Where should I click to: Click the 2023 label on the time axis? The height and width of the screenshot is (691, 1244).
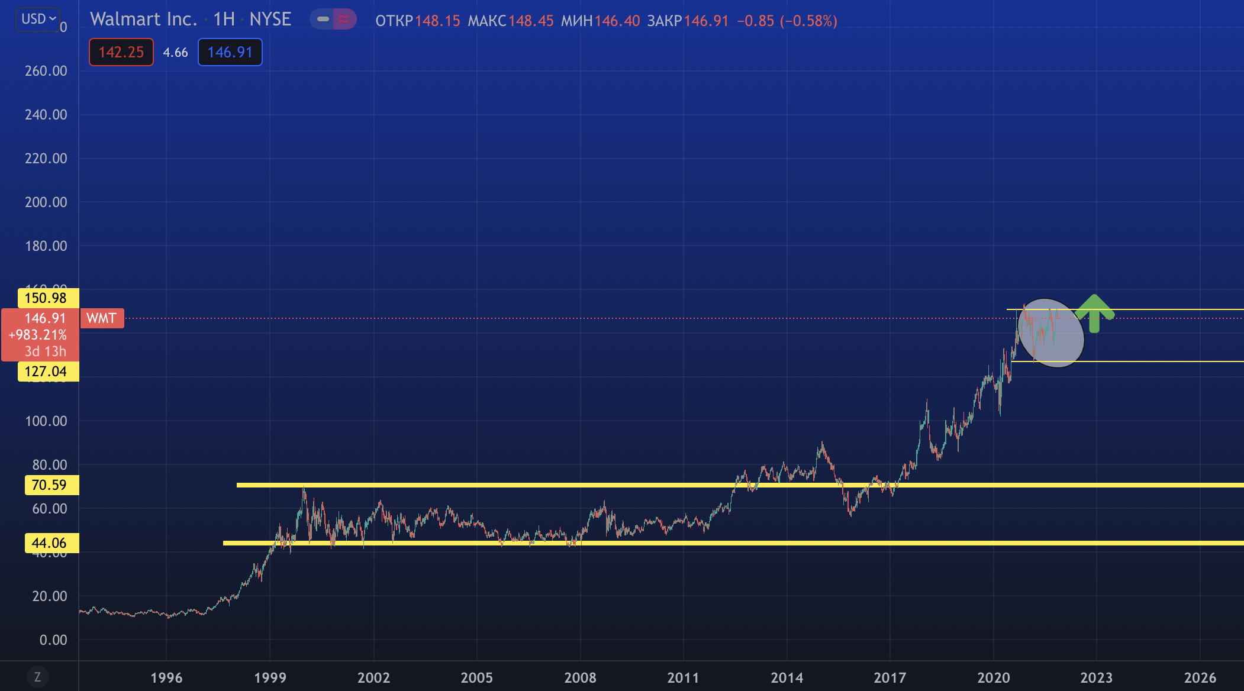coord(1096,677)
